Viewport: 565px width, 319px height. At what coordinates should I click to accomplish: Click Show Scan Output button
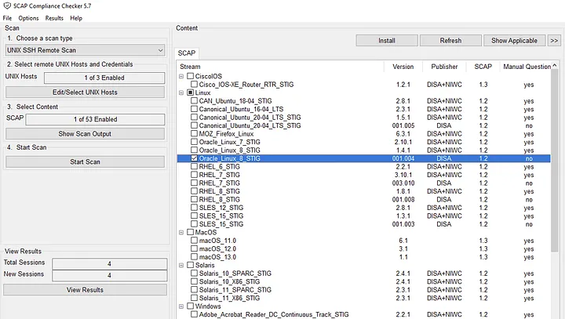click(85, 134)
